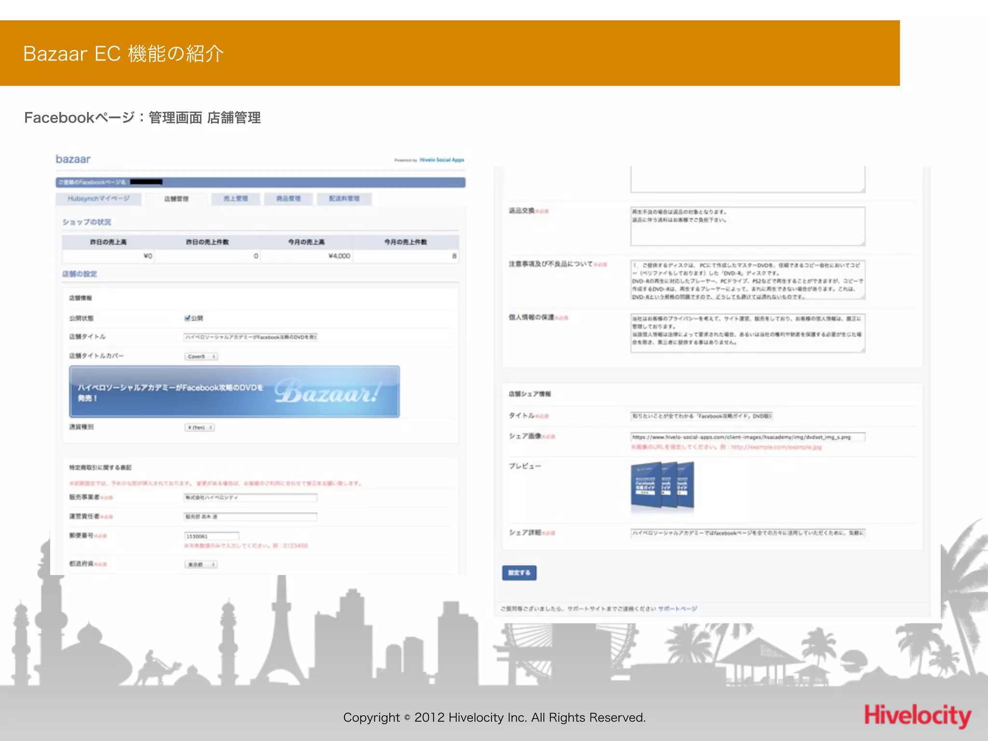988x741 pixels.
Task: Toggle the 公開 checkbox
Action: (187, 318)
